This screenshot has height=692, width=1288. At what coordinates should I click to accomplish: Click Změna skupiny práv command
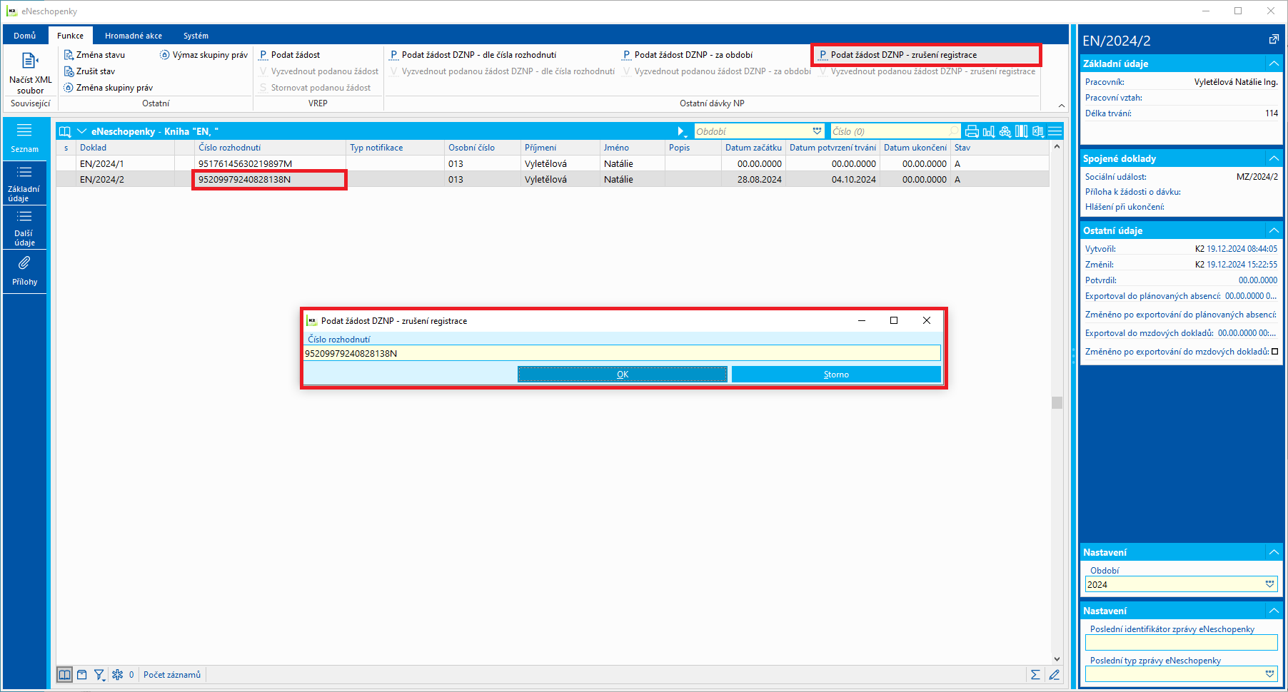[x=109, y=88]
